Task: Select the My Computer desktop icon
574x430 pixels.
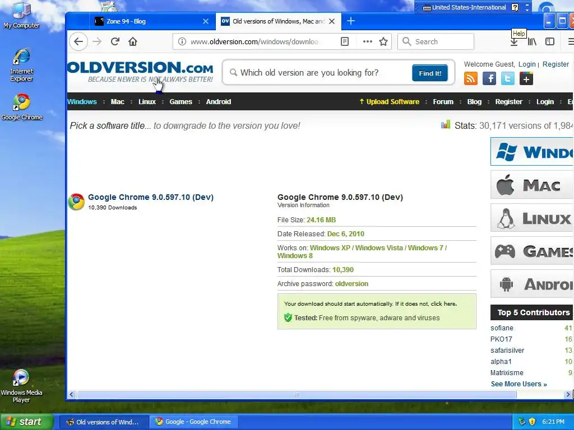Action: tap(21, 15)
